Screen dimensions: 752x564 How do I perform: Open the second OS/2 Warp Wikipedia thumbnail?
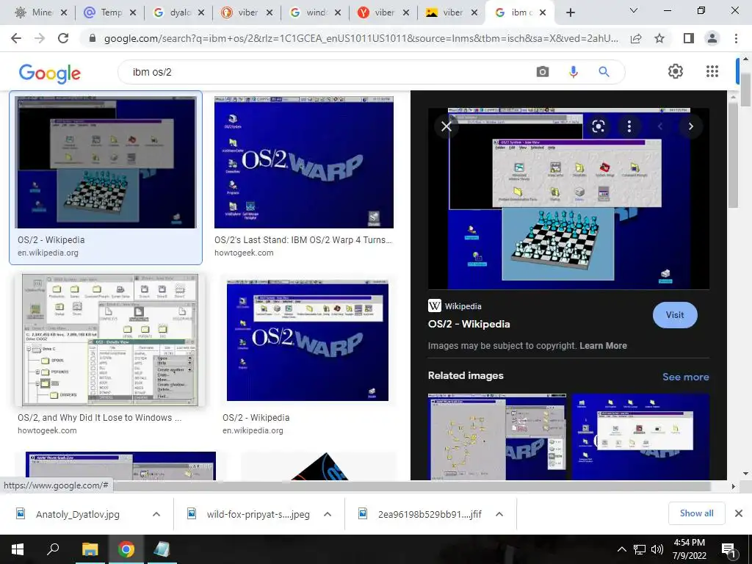click(308, 340)
